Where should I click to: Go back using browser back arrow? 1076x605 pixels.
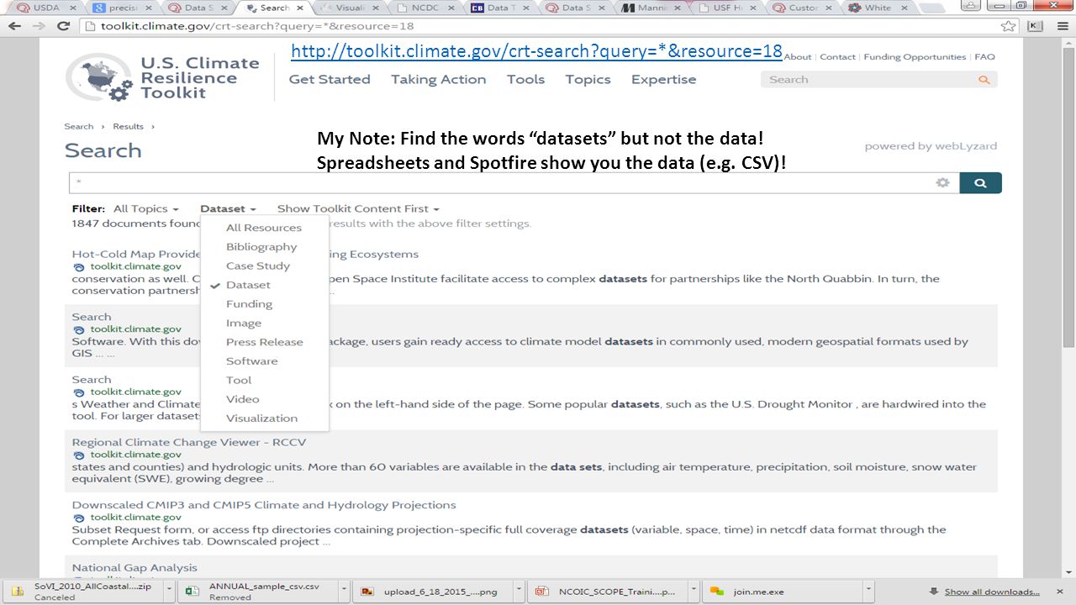click(15, 26)
